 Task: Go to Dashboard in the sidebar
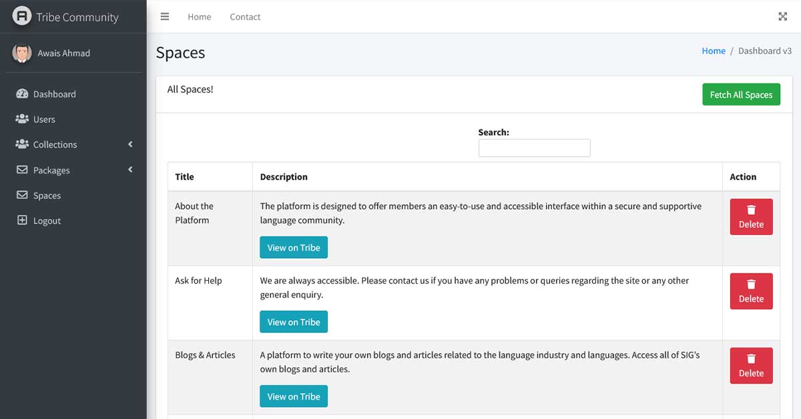[x=73, y=94]
